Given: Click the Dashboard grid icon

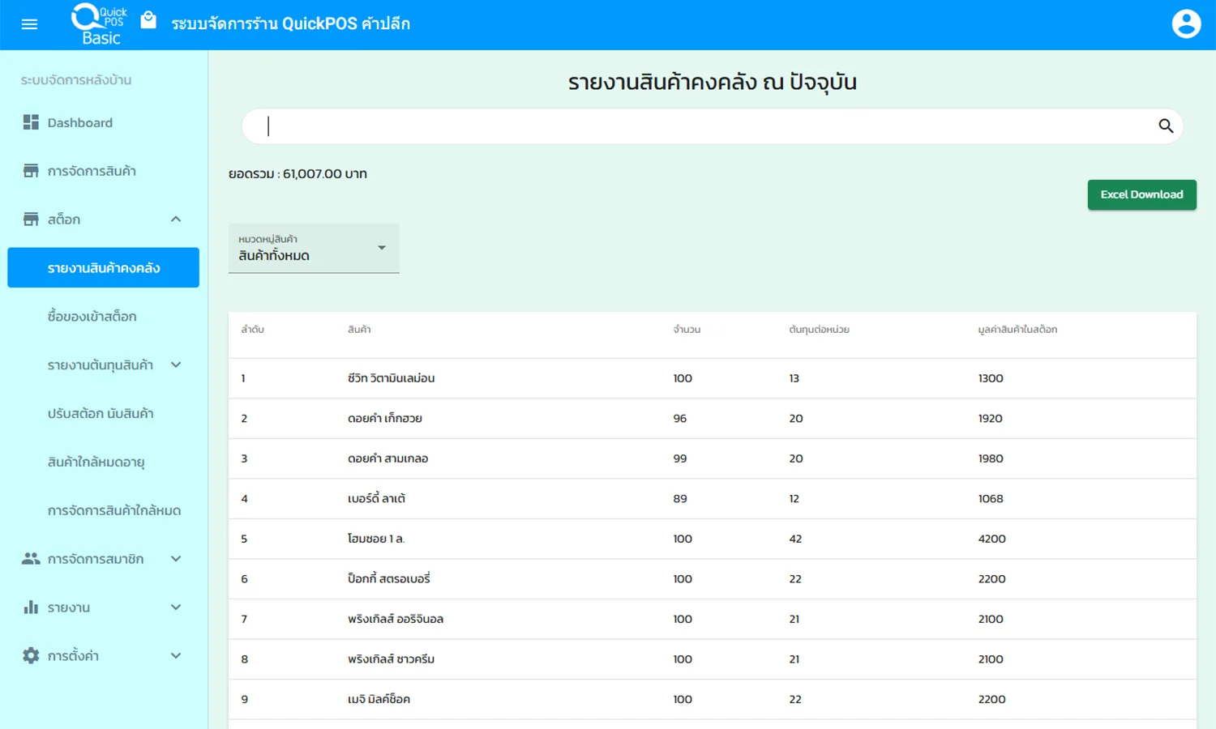Looking at the screenshot, I should [x=31, y=122].
